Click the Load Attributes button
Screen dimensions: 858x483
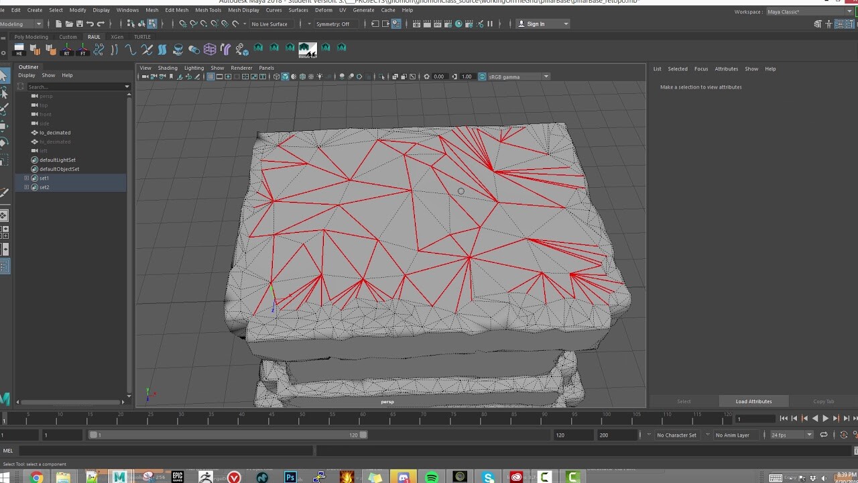coord(753,400)
